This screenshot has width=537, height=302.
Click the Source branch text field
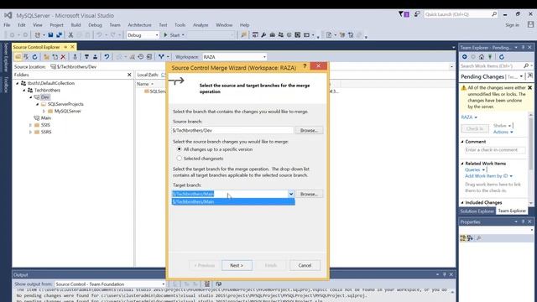point(233,131)
